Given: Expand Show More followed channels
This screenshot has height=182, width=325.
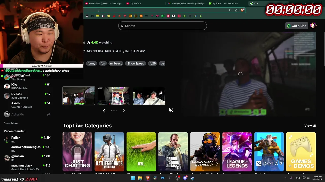Looking at the screenshot, I should pyautogui.click(x=11, y=123).
